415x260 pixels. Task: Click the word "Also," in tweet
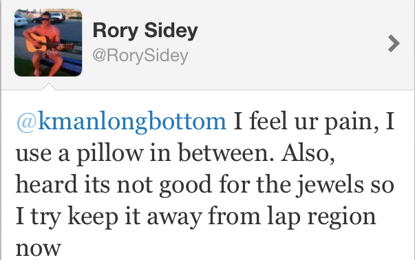[308, 153]
